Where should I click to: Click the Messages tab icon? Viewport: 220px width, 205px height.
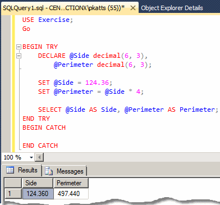49,171
